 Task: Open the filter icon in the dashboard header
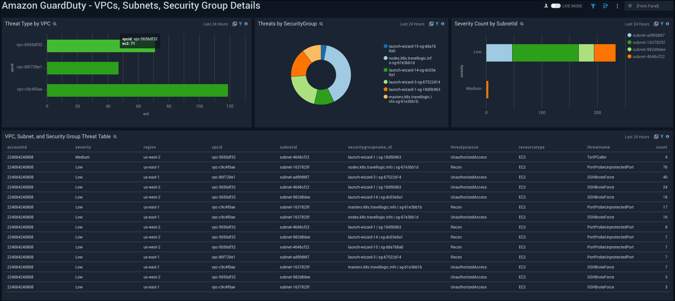click(593, 6)
